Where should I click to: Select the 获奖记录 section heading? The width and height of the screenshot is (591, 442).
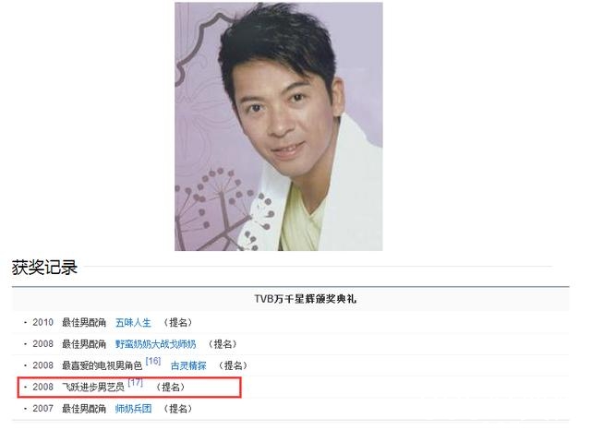tap(44, 268)
